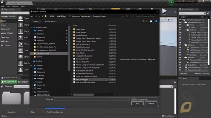
Task: Change the view mode icon in the dialog
Action: [143, 21]
